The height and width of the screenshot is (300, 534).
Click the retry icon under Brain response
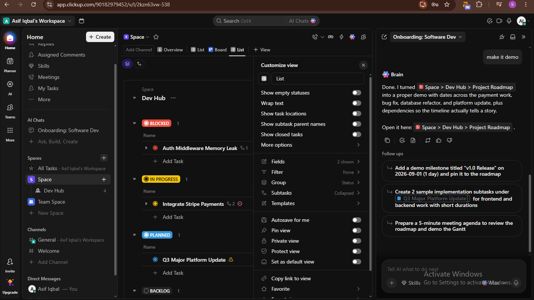coord(428,140)
